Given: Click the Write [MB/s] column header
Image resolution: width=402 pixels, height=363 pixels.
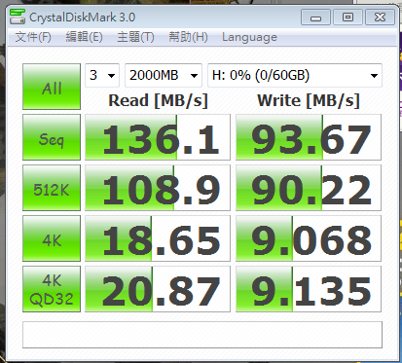Looking at the screenshot, I should pos(309,100).
